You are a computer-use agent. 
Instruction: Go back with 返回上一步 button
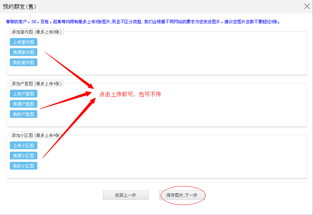(126, 195)
